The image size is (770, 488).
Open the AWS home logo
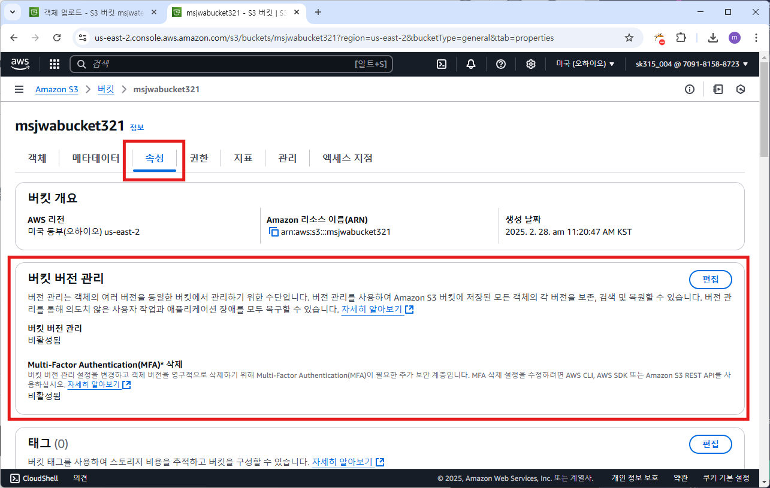coord(20,63)
